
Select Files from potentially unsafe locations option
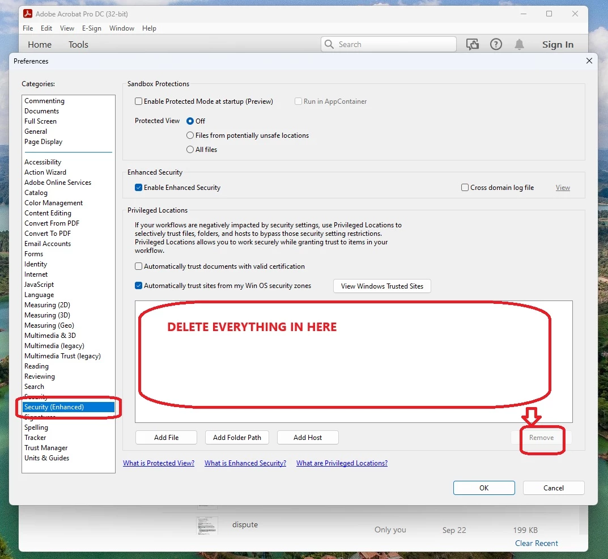(190, 135)
